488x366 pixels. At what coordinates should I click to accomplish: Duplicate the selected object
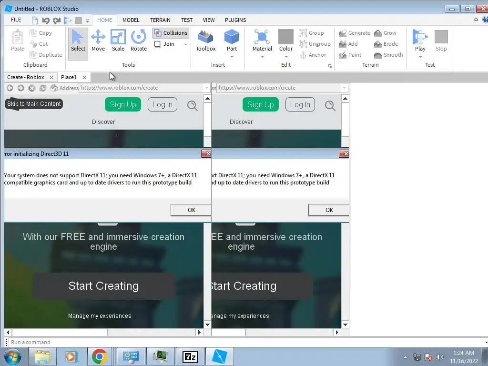point(46,55)
